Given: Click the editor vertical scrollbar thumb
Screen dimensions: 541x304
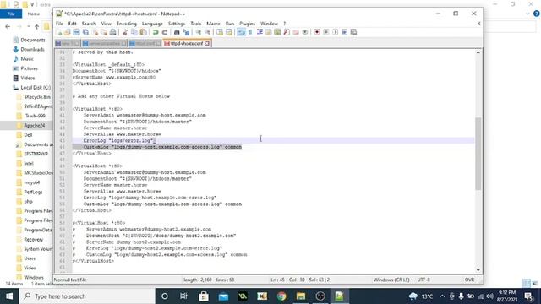Looking at the screenshot, I should tap(478, 154).
